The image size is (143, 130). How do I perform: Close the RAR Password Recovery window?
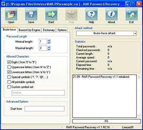[x=139, y=4]
